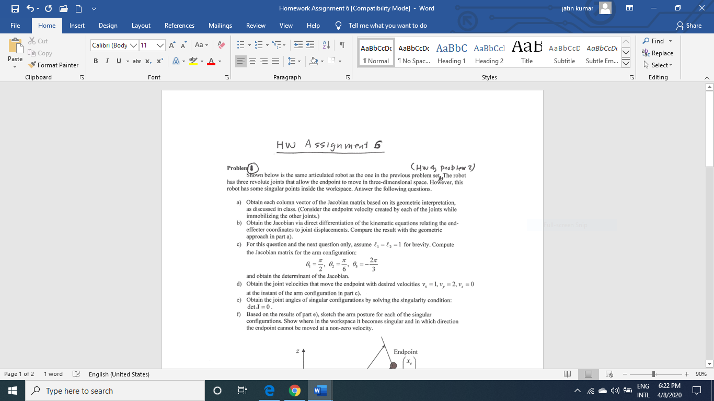This screenshot has height=401, width=714.
Task: Apply Bold formatting to selected text
Action: (96, 61)
